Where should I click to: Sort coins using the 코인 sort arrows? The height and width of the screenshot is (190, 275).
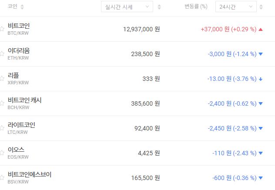coord(22,7)
